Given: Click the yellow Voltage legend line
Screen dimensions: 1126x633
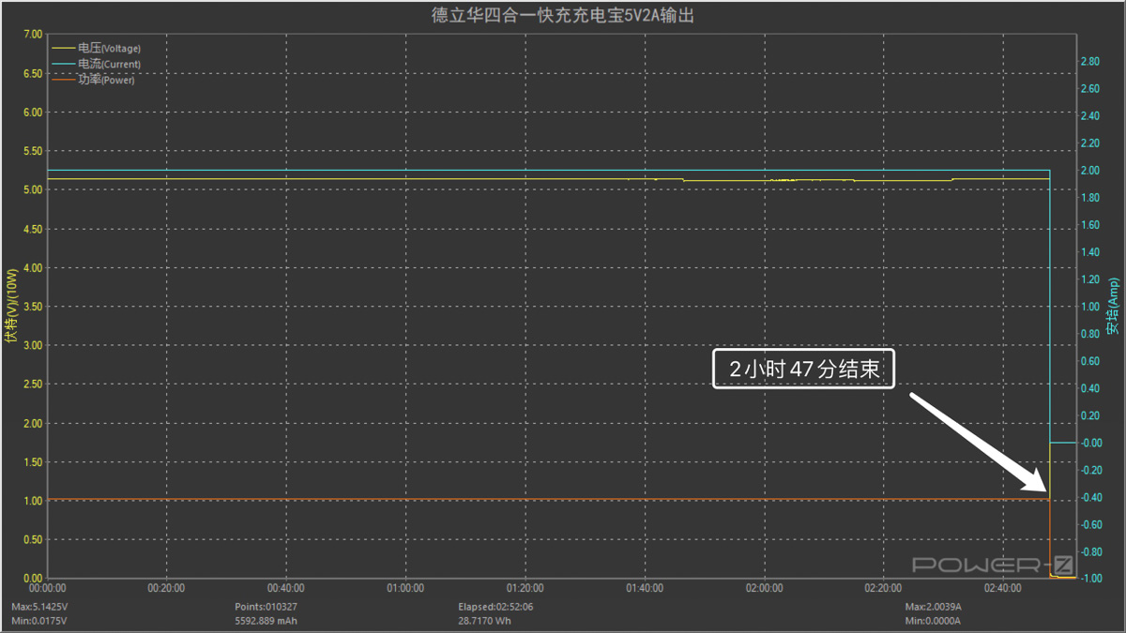Looking at the screenshot, I should tap(64, 48).
